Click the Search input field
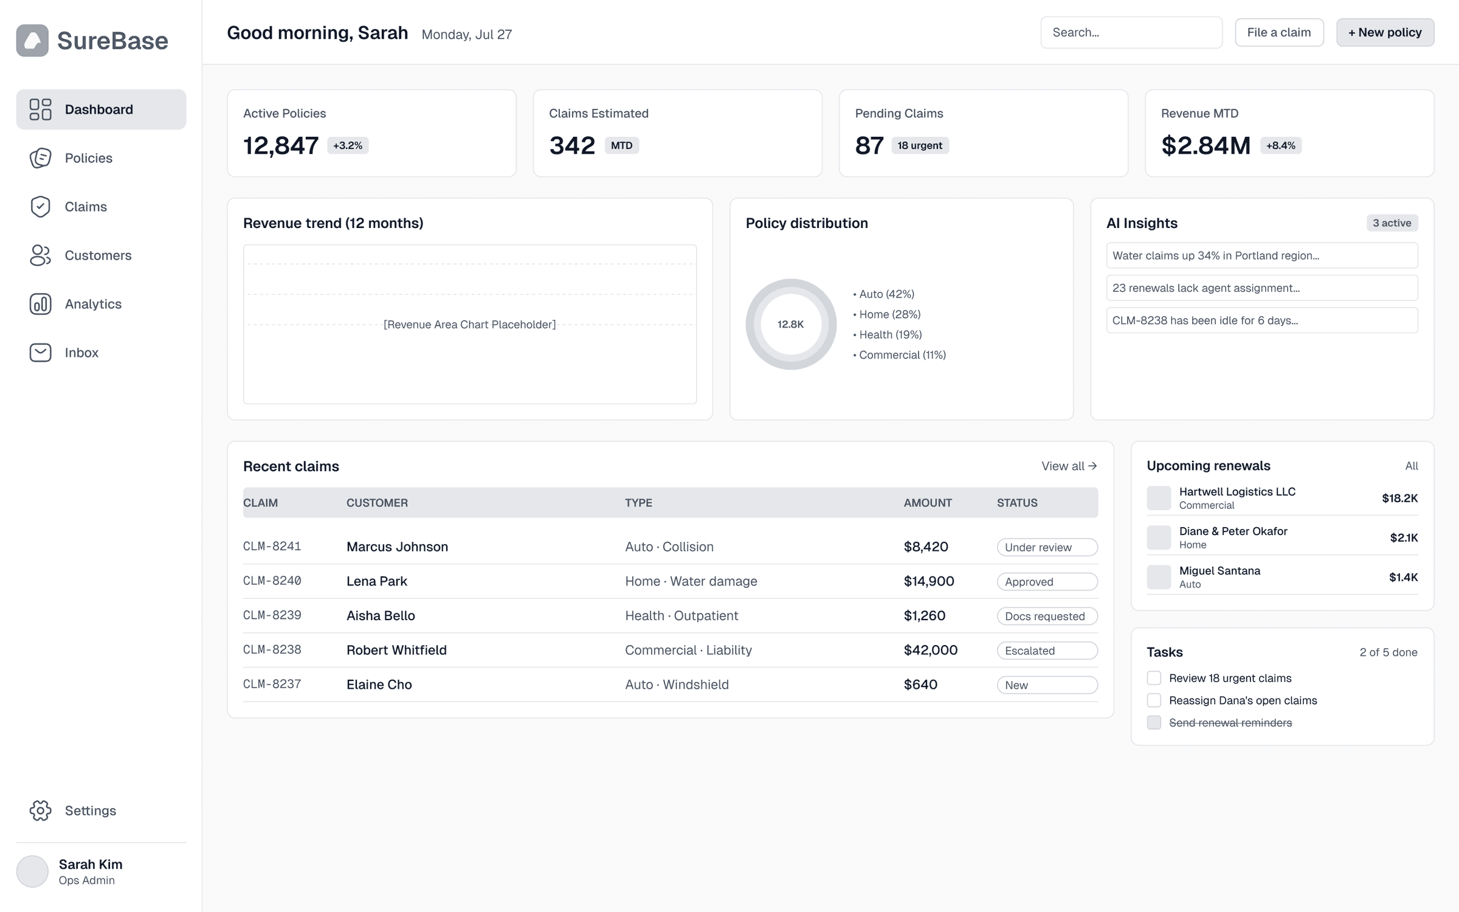1459x912 pixels. point(1131,32)
